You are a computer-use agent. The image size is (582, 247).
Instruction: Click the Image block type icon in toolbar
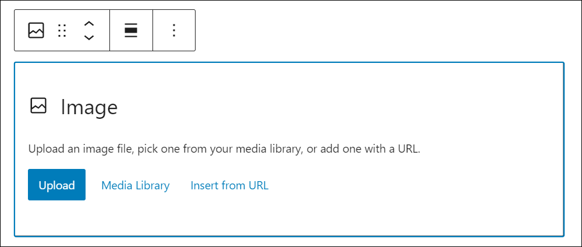[36, 30]
